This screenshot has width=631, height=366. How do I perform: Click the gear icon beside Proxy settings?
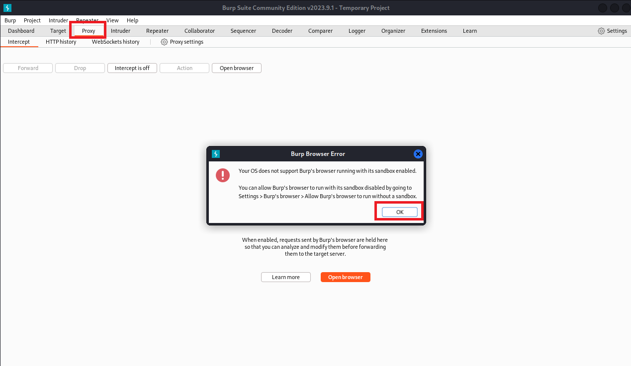click(164, 42)
